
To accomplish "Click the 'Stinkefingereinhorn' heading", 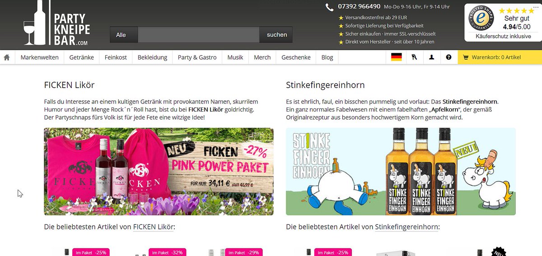I will click(325, 85).
